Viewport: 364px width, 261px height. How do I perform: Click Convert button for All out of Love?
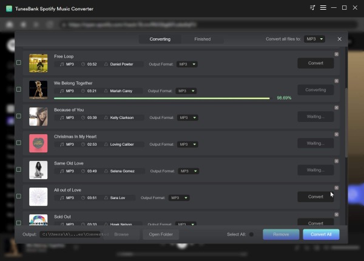click(315, 197)
